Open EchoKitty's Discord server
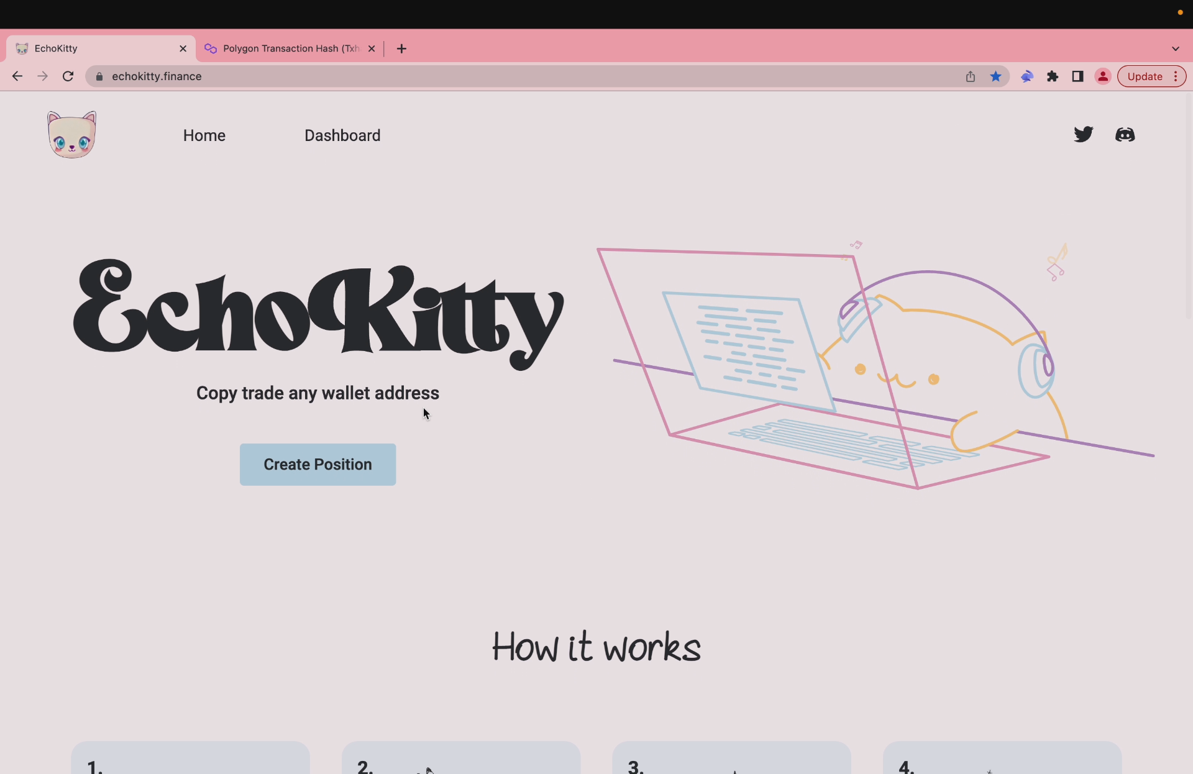1193x774 pixels. coord(1125,134)
